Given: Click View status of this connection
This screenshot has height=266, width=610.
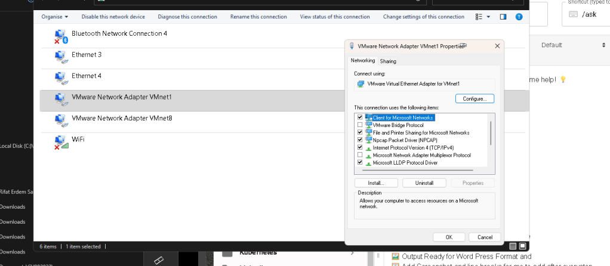Looking at the screenshot, I should 335,17.
